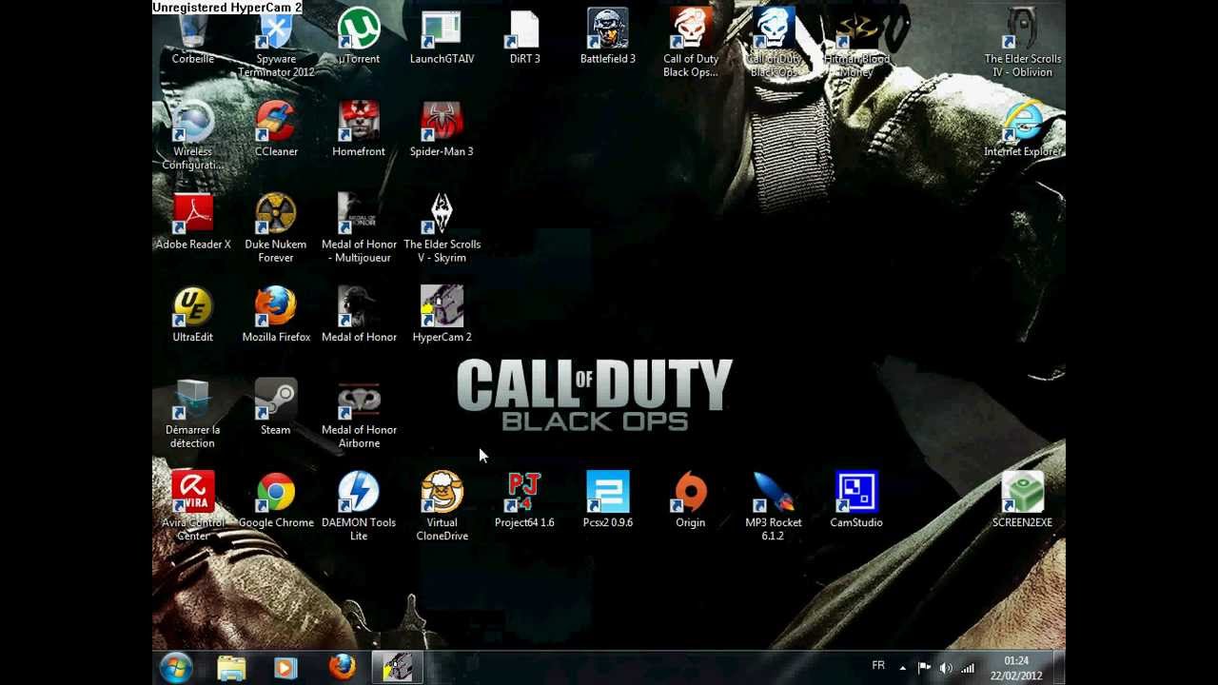Open the Medal of Honor shortcut beside HyperCam 2
This screenshot has width=1218, height=685.
pos(359,316)
